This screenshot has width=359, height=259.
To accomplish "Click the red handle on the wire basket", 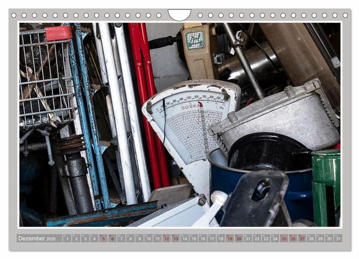I will coord(58,33).
